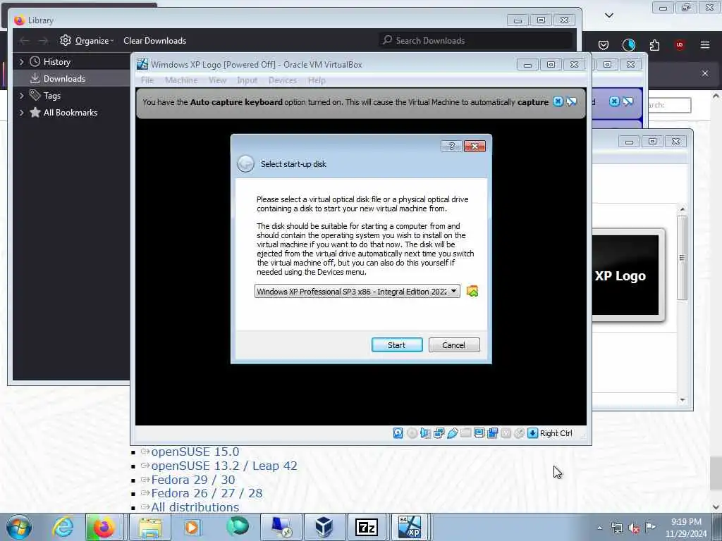Switch to Firefox in the taskbar
Screen dimensions: 722x541
tap(103, 527)
